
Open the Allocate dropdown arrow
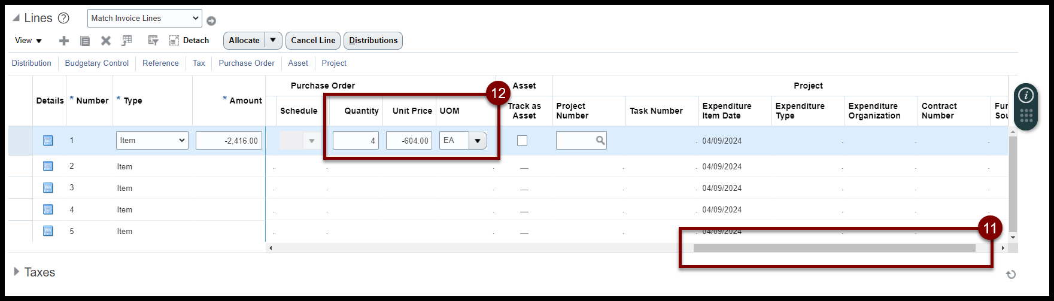point(273,40)
